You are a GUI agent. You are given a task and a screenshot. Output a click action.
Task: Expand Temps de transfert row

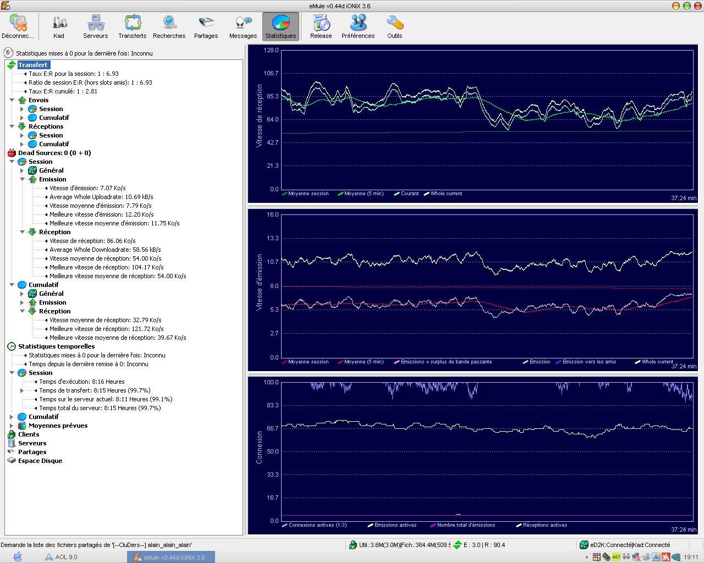tap(22, 390)
